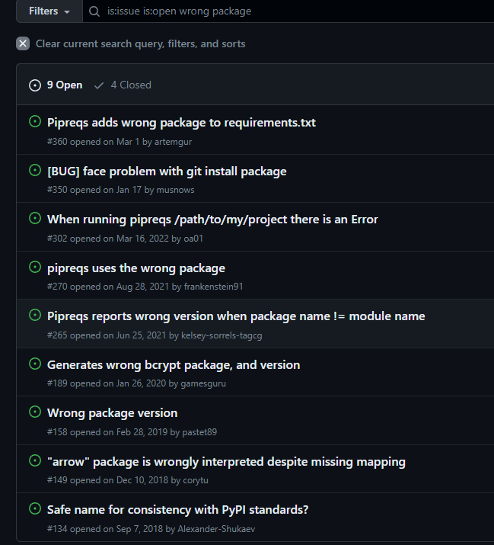Click the search magnifier icon

coord(94,11)
